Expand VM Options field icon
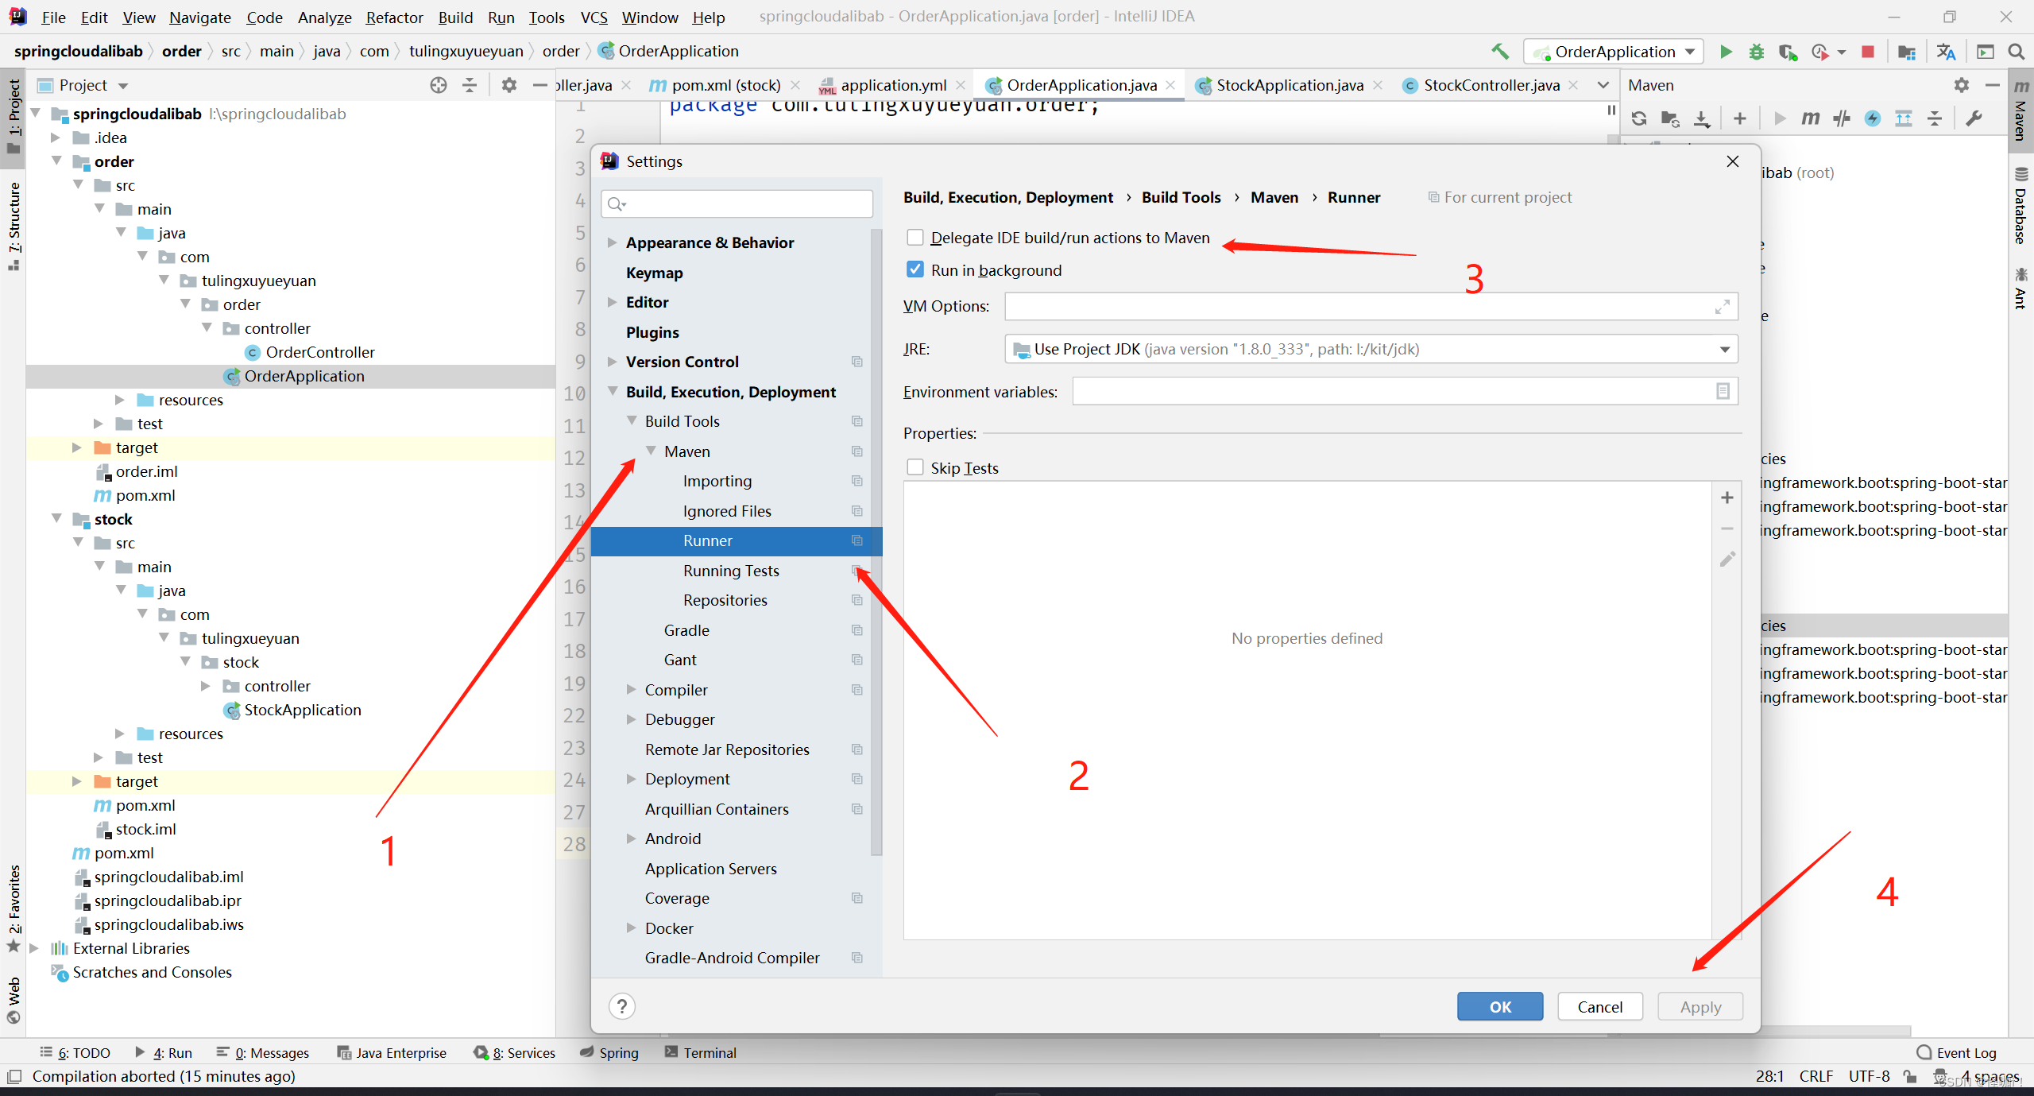This screenshot has width=2034, height=1096. click(1722, 307)
